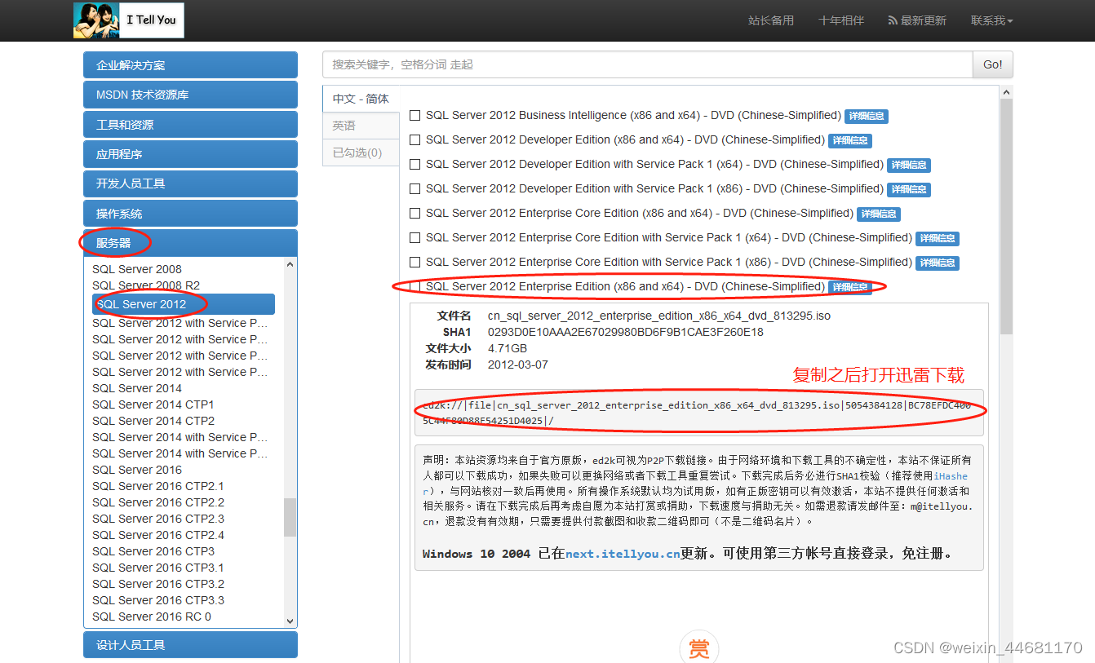Viewport: 1095px width, 663px height.
Task: Select SQL Server 2008 in the list
Action: pos(137,269)
